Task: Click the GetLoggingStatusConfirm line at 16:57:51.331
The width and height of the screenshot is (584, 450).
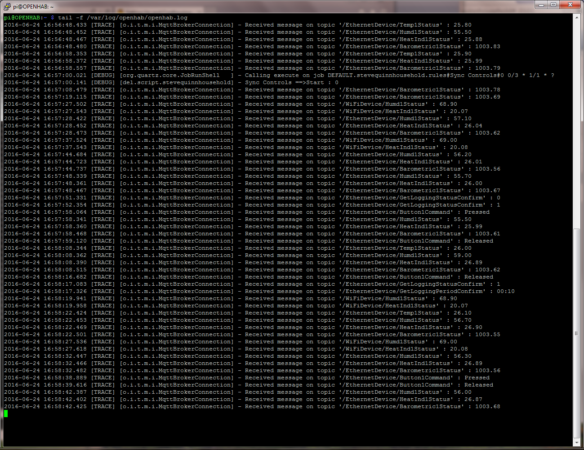Action: (252, 198)
